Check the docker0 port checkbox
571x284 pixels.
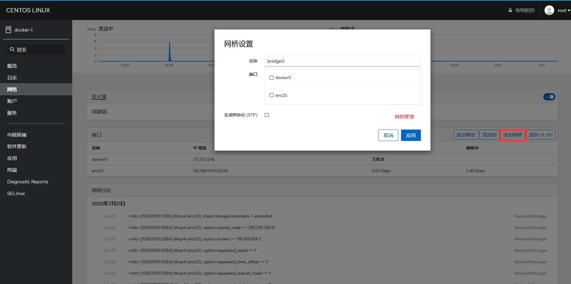271,78
